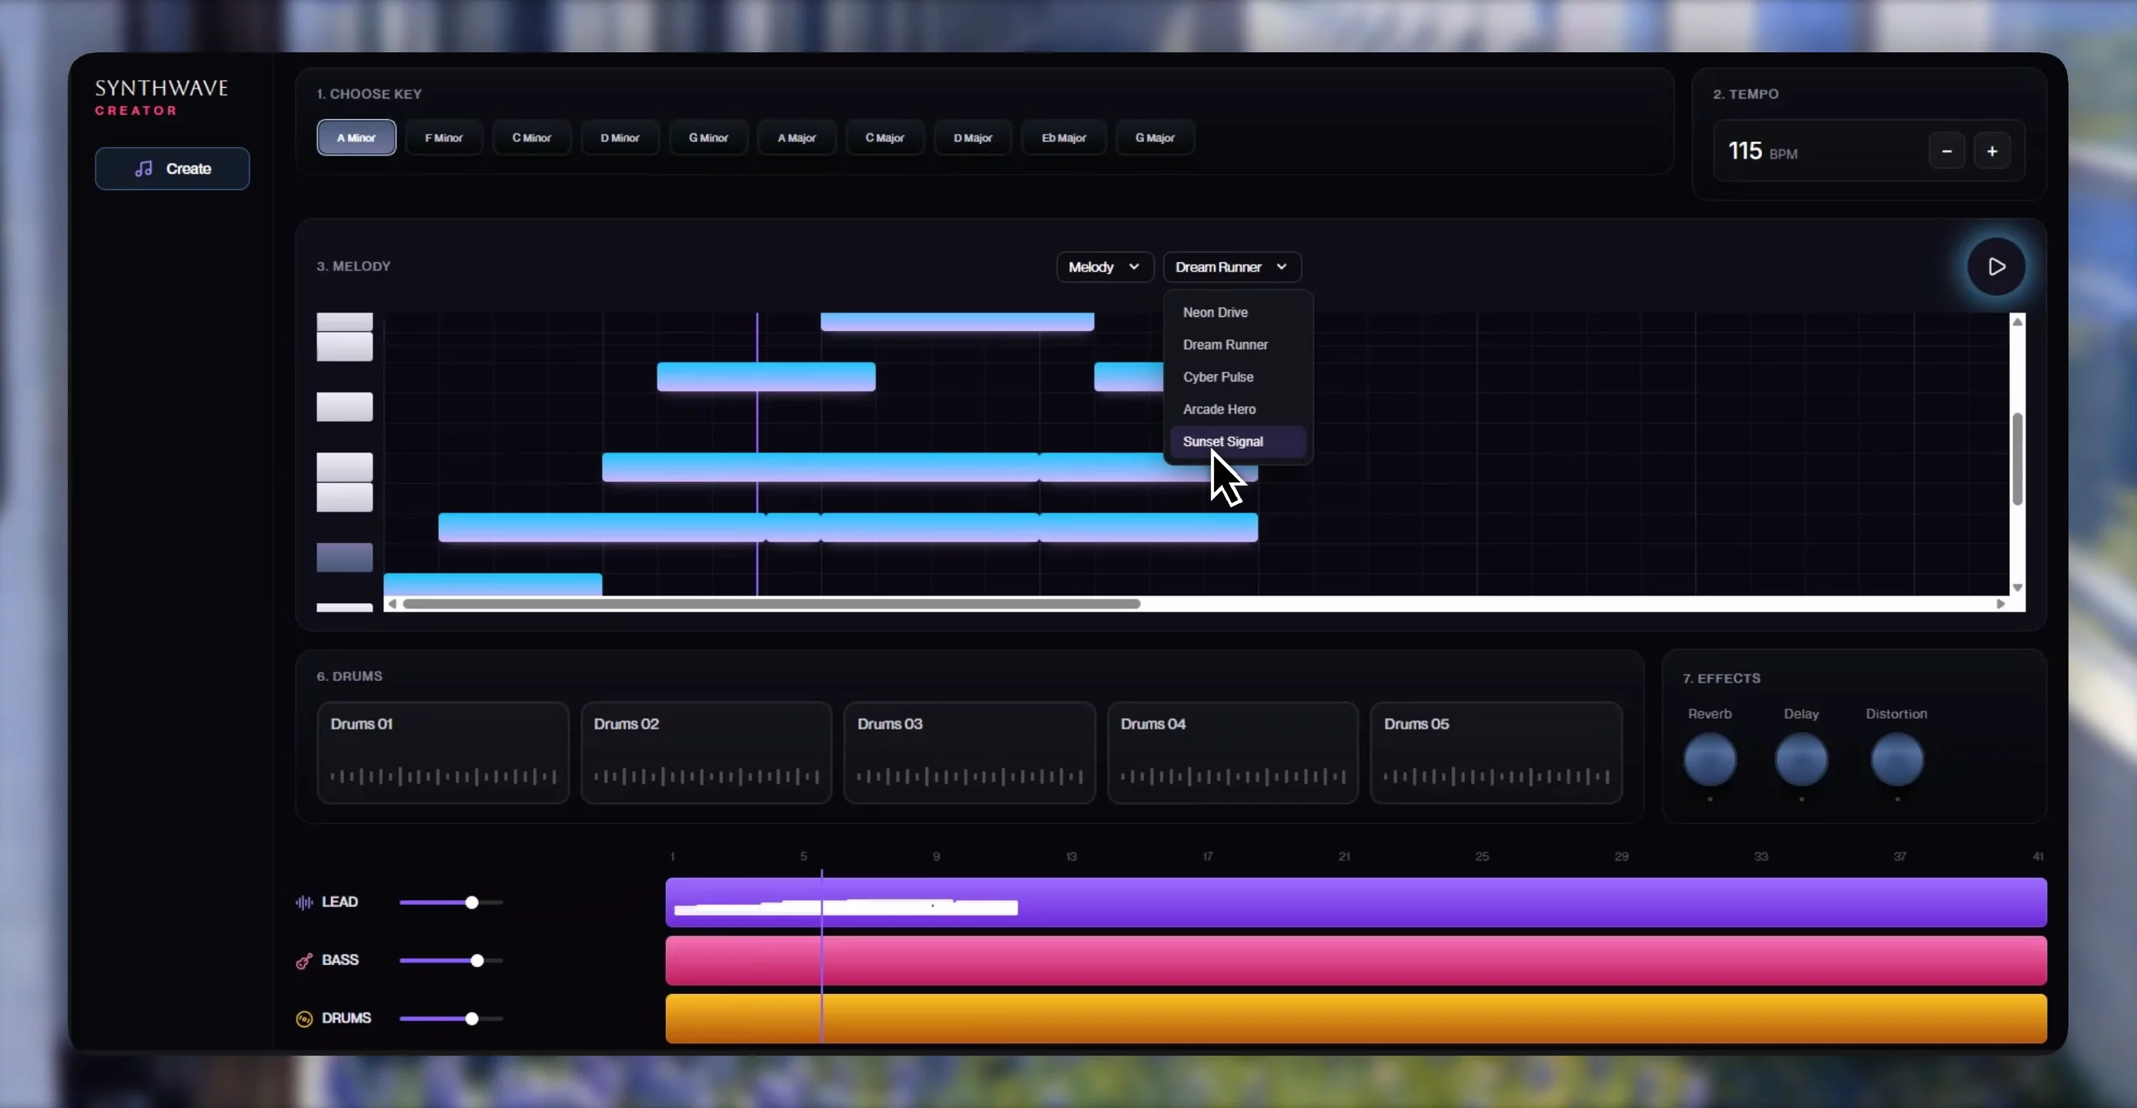Choose the G Major key

[x=1155, y=138]
